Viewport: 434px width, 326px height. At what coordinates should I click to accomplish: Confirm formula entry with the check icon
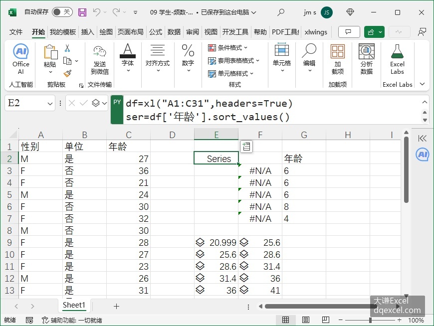[84, 103]
